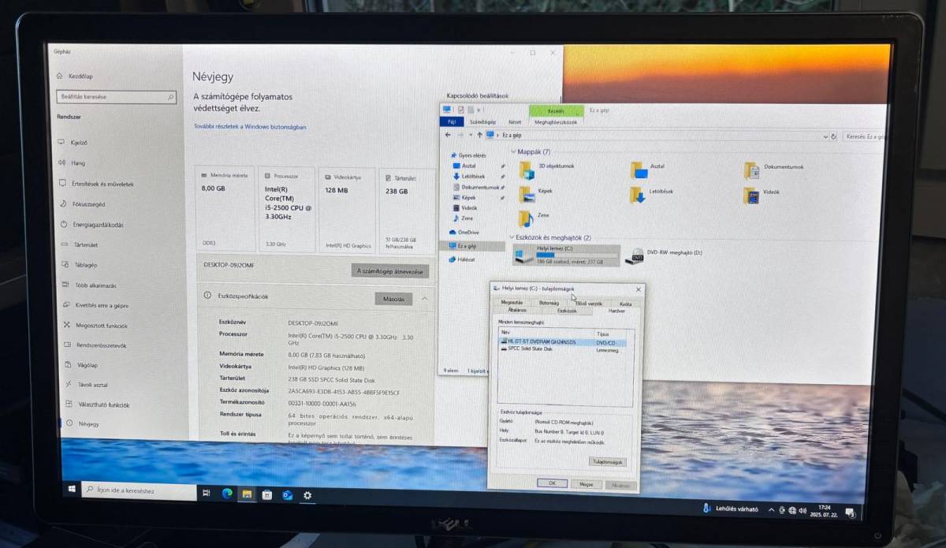
Task: Click the taskbar search box
Action: [x=139, y=490]
